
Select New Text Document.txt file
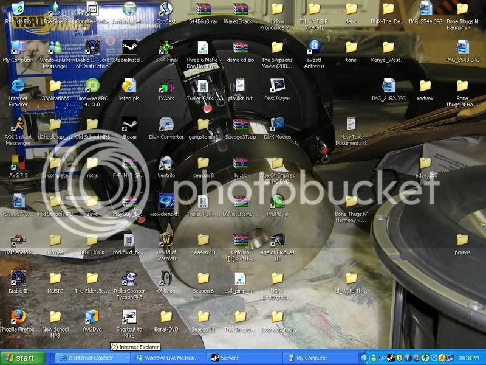pyautogui.click(x=351, y=124)
